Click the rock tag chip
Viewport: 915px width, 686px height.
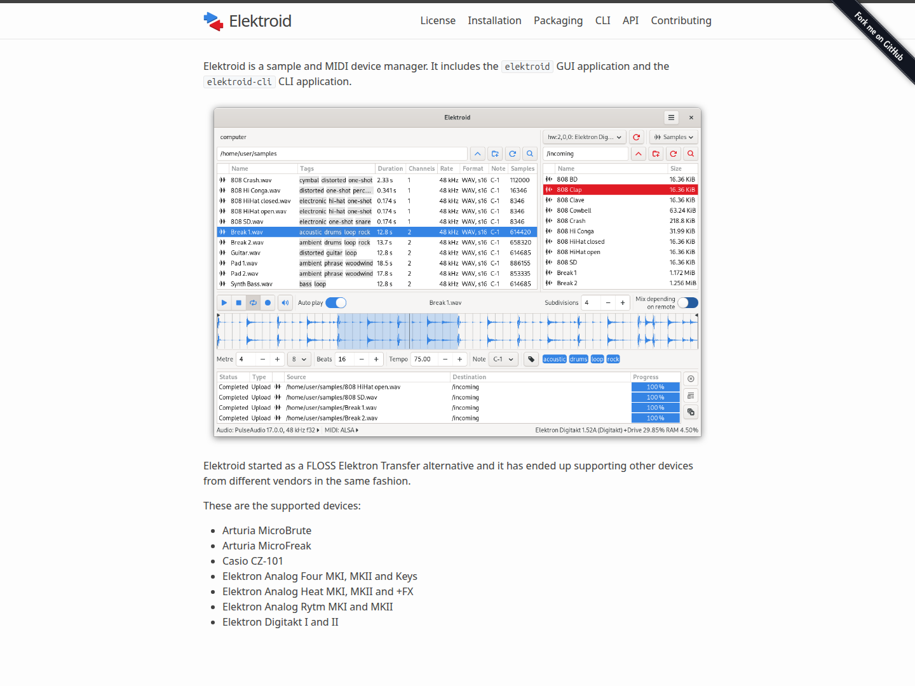(x=613, y=360)
